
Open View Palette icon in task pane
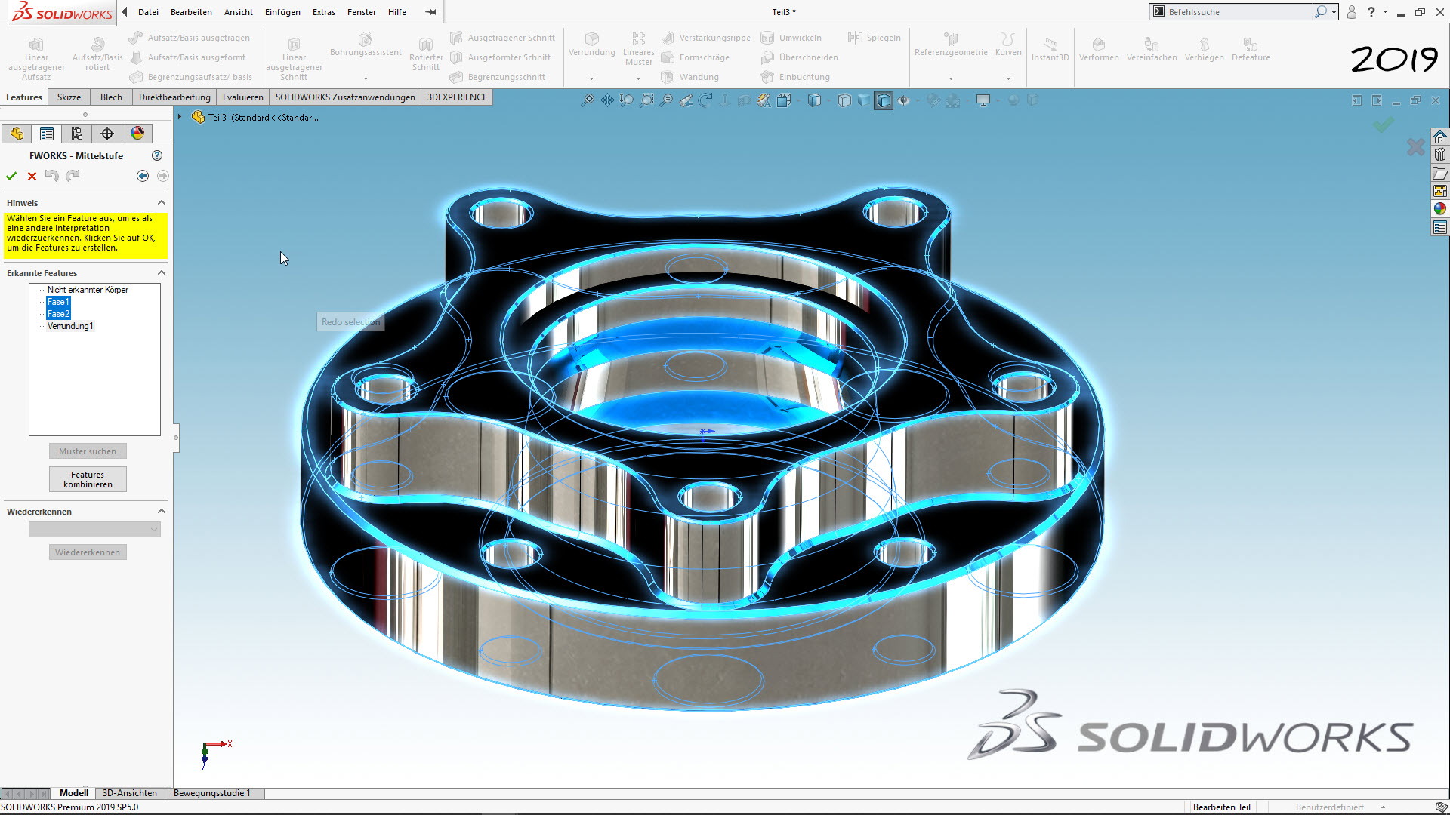click(x=1440, y=191)
